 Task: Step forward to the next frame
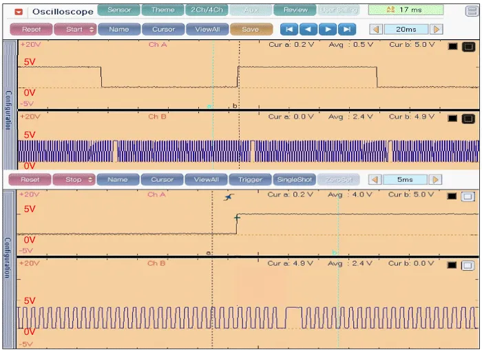point(328,29)
